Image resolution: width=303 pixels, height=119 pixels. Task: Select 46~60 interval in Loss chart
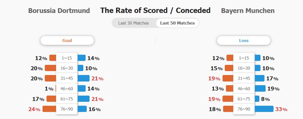244,89
